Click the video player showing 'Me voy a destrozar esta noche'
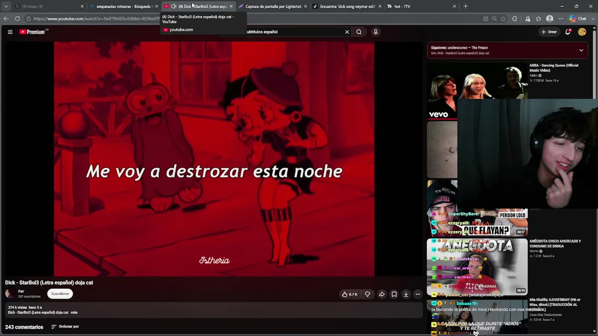This screenshot has width=598, height=336. point(214,159)
